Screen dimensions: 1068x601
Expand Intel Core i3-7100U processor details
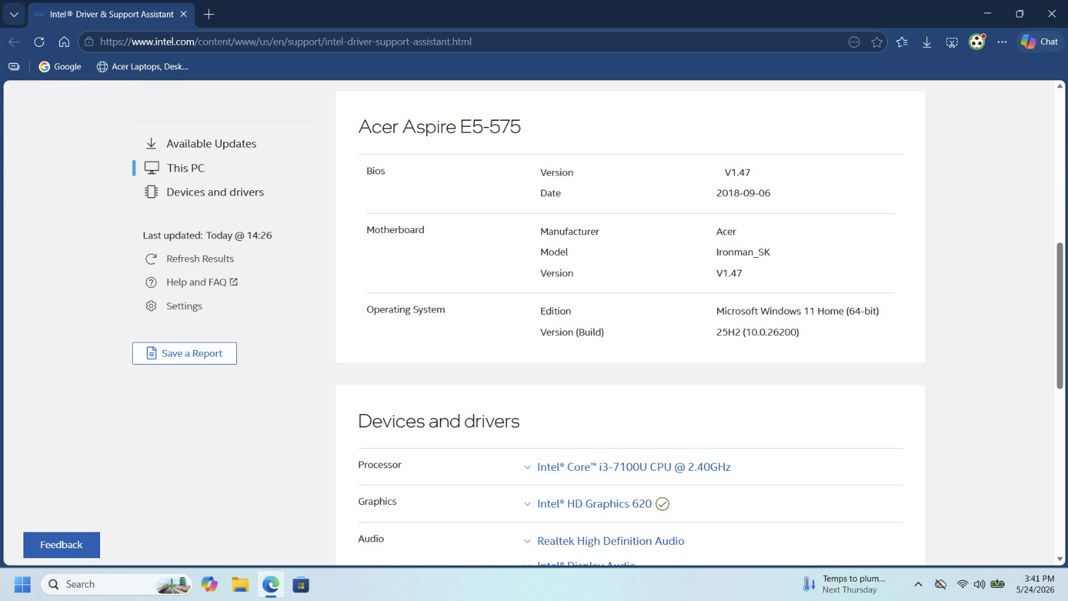coord(634,467)
